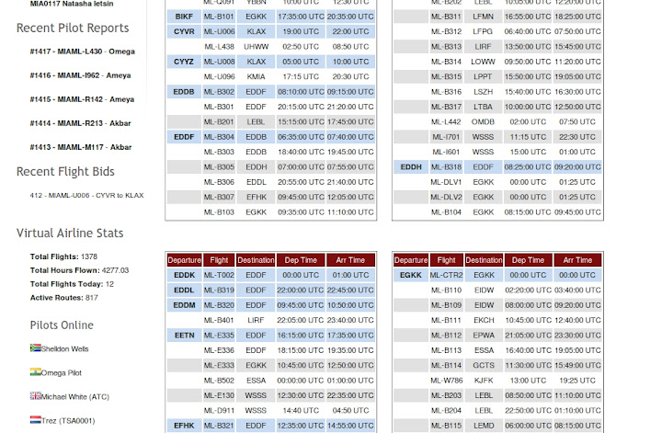The image size is (662, 433).
Task: Click flight number ML-DLV1
Action: (x=446, y=182)
